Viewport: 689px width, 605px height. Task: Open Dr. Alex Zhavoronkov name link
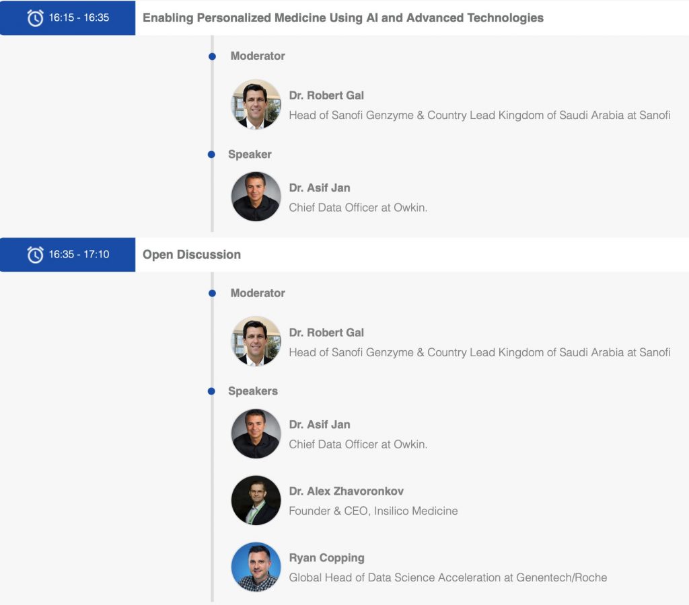347,491
